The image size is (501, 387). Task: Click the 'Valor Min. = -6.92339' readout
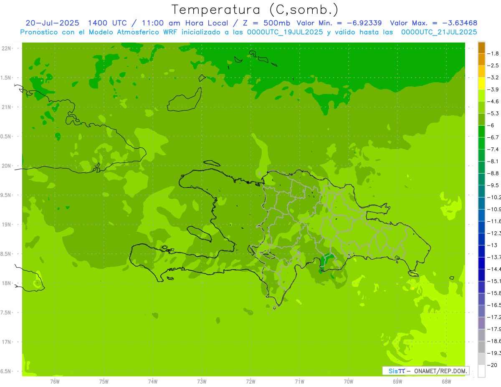pyautogui.click(x=339, y=23)
